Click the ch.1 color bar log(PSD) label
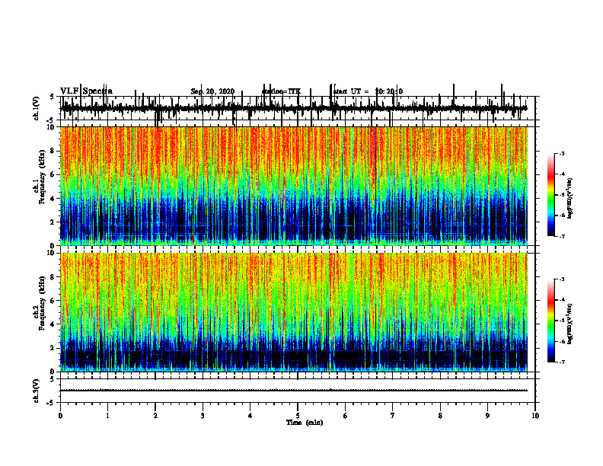This screenshot has width=603, height=466. tap(570, 198)
